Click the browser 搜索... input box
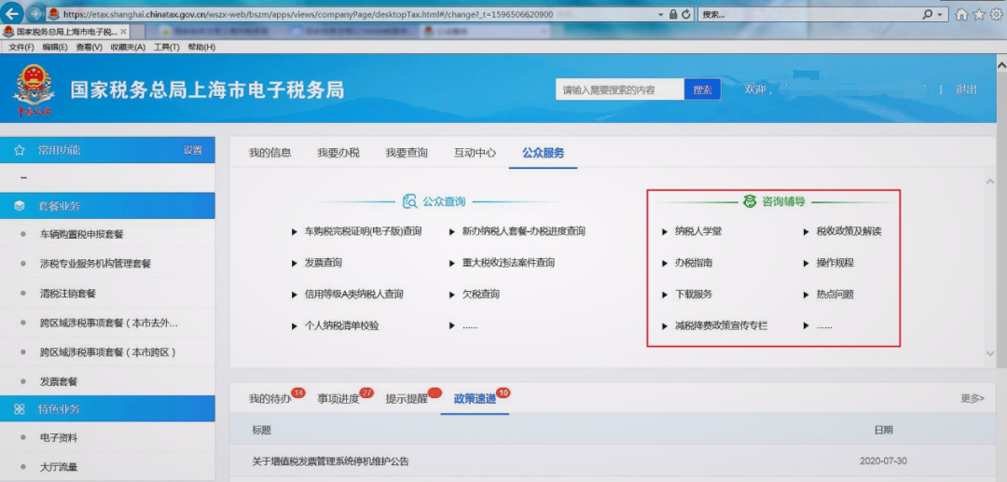This screenshot has height=482, width=1007. (809, 14)
